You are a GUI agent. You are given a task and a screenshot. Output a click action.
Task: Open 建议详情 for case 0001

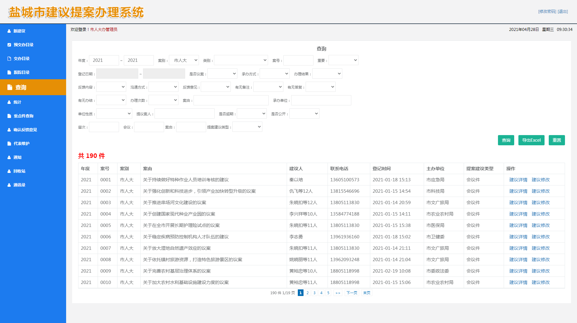(518, 180)
